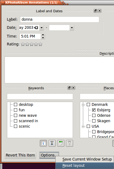Check the Denmark place checkbox
This screenshot has height=169, width=114.
88,105
